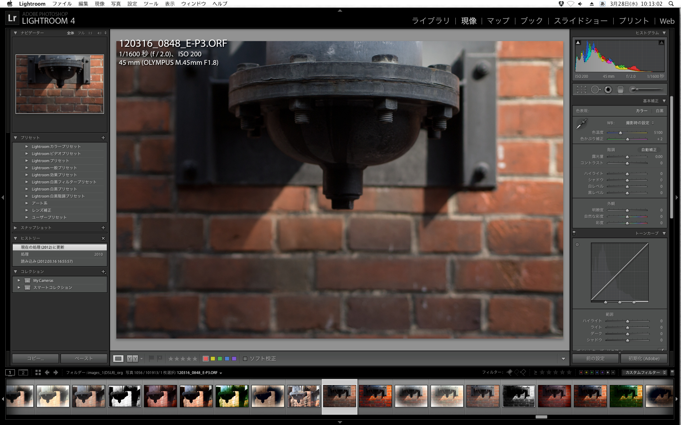
Task: Switch color treatment to 白黒
Action: tap(659, 111)
